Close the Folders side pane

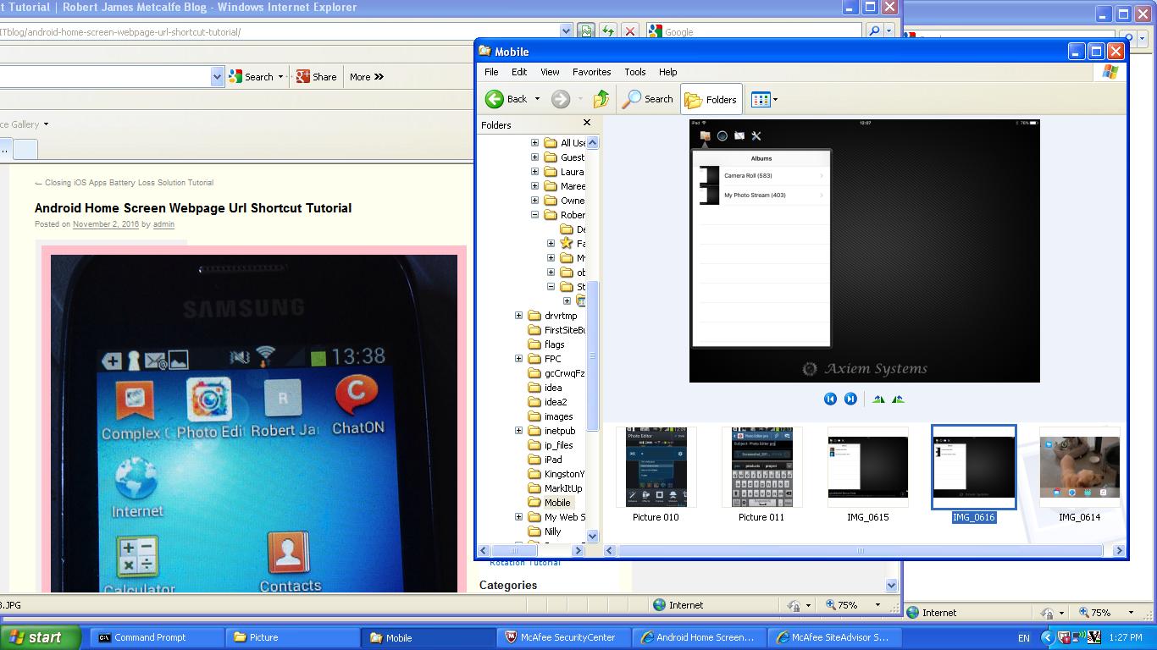point(587,123)
